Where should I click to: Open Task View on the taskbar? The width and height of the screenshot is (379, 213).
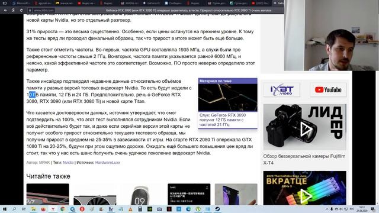click(24, 209)
